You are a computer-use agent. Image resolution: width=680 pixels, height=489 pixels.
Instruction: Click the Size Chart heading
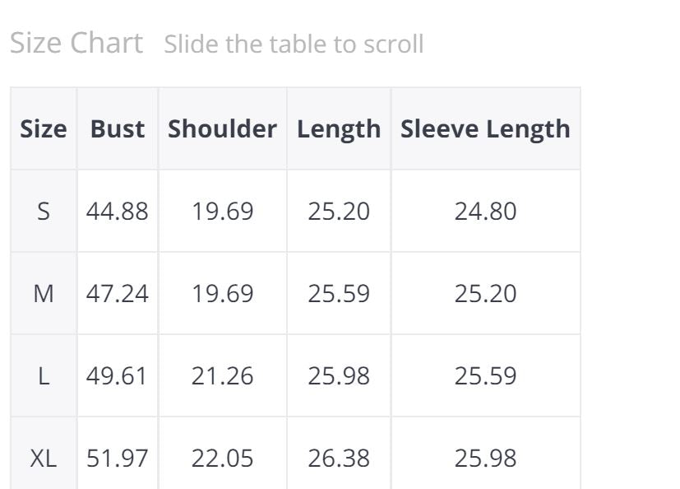pos(76,43)
